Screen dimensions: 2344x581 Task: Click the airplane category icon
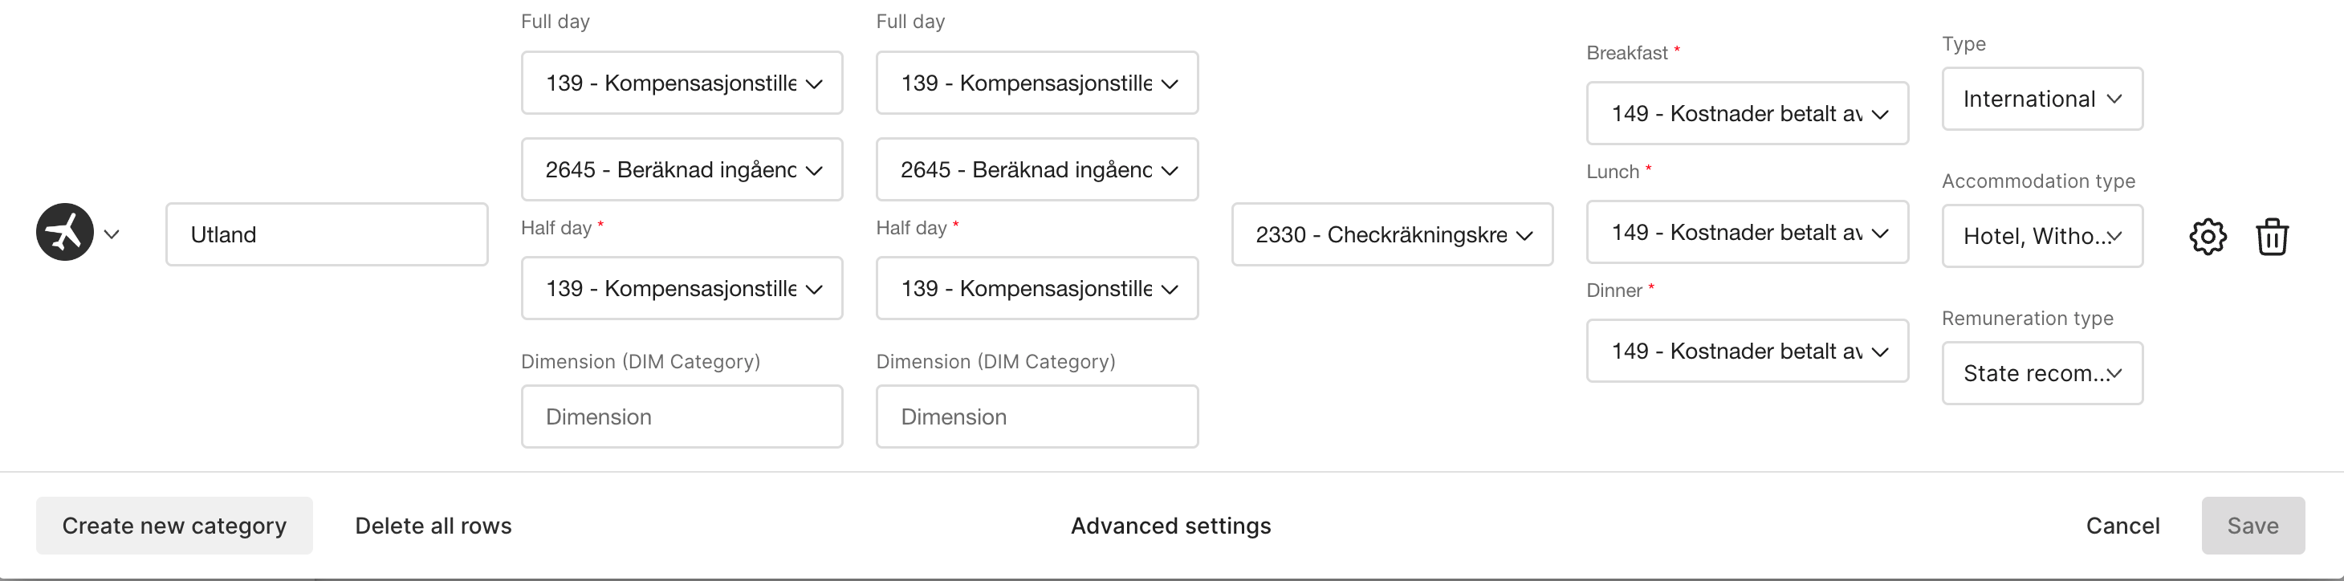64,233
